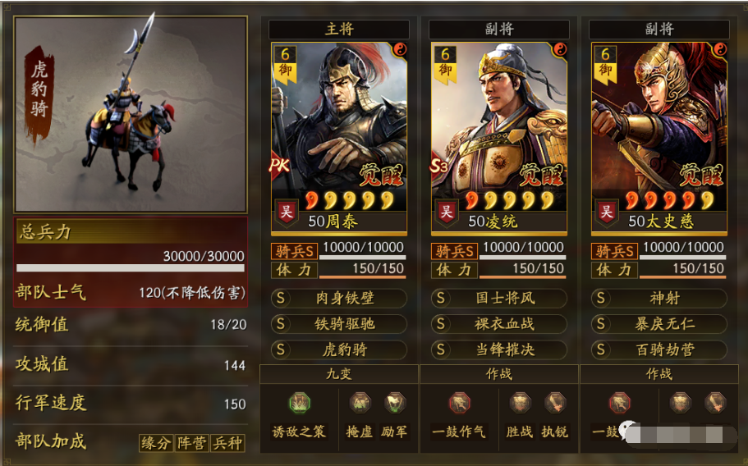Select the 国士将风 skill slot
Image resolution: width=748 pixels, height=466 pixels.
(499, 299)
